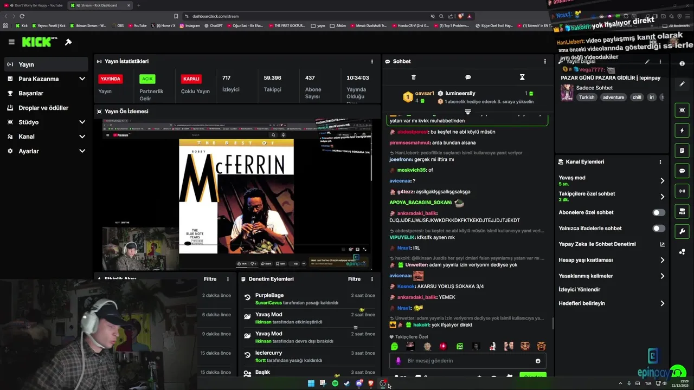Open the Etkinlik Akışı three-dot menu

click(x=228, y=279)
